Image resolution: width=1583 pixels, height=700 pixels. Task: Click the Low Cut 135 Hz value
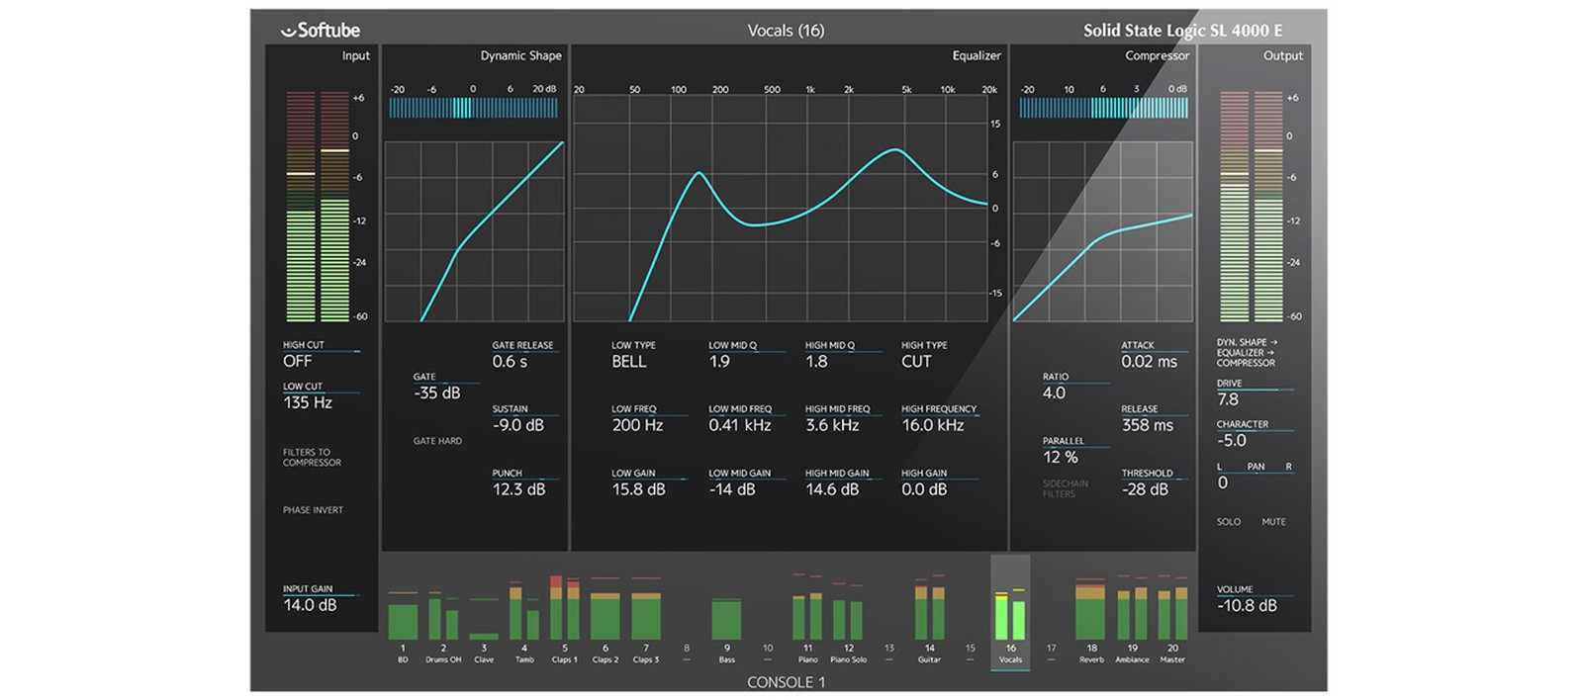pyautogui.click(x=308, y=403)
